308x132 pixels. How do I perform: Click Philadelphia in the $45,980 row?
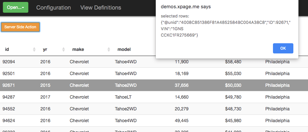pos(277,121)
